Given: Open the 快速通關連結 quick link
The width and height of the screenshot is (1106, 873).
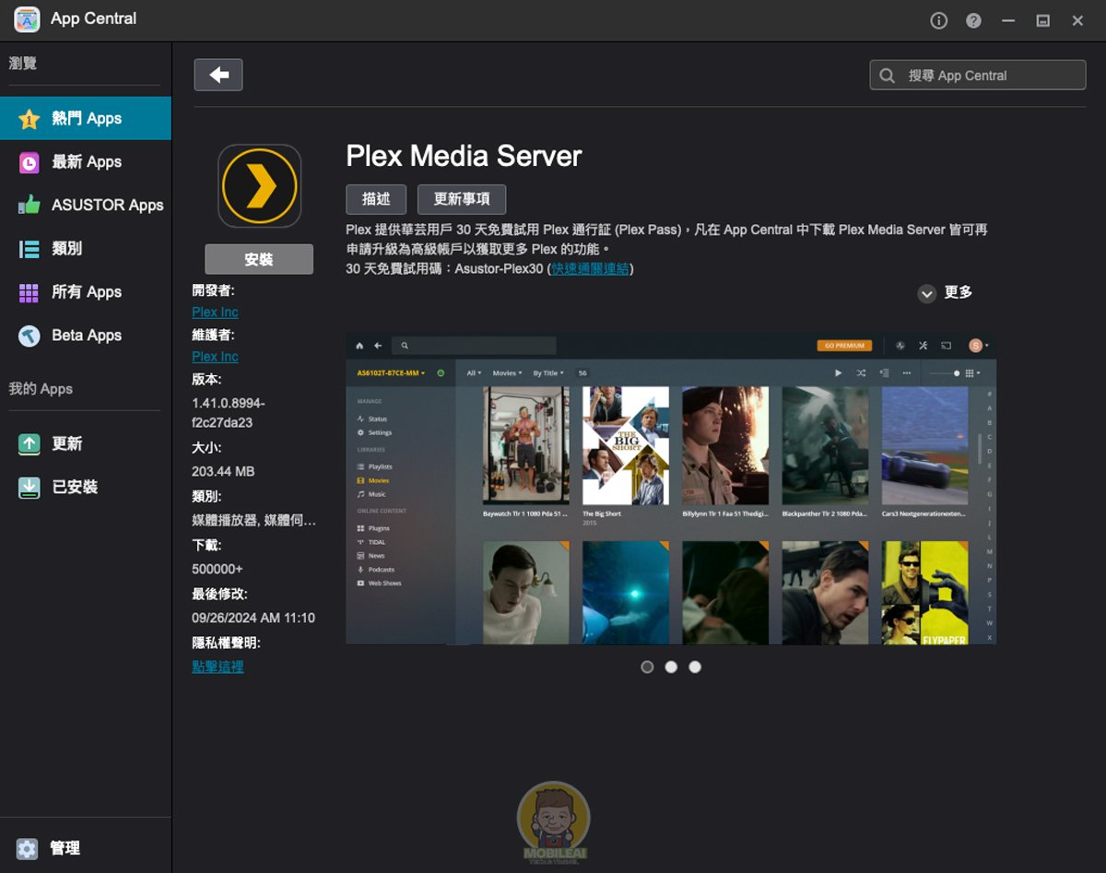Looking at the screenshot, I should [x=590, y=268].
